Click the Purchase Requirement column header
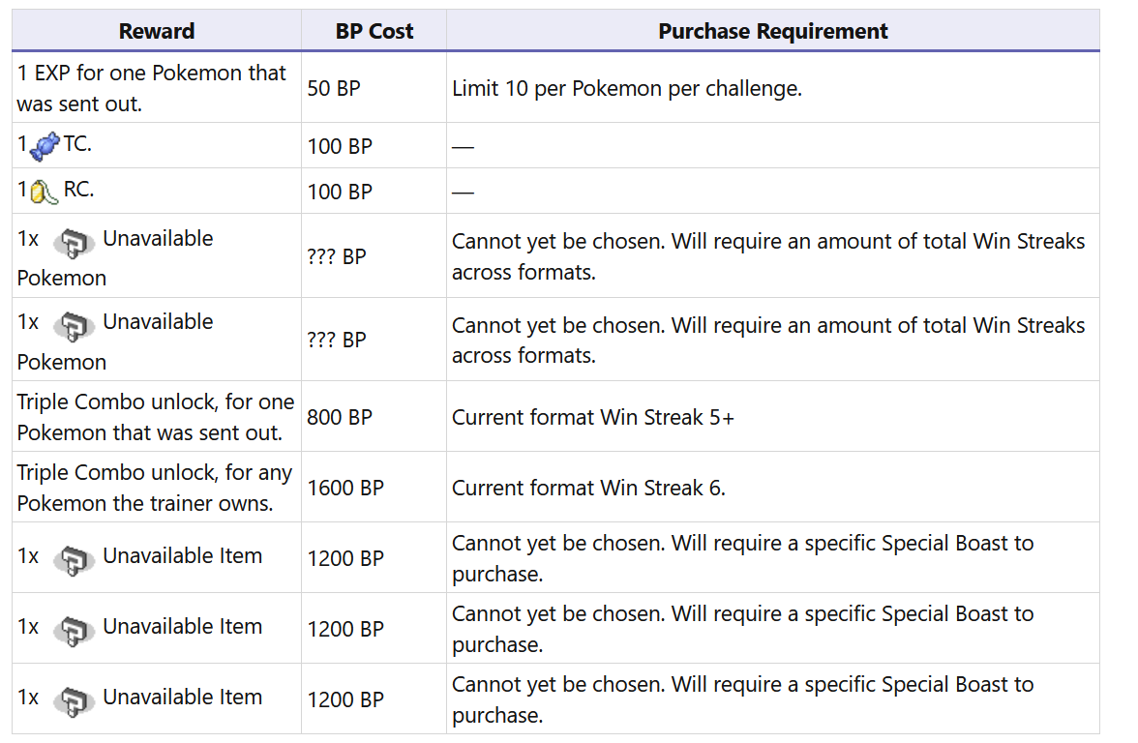Screen dimensions: 1138x743 (x=772, y=31)
